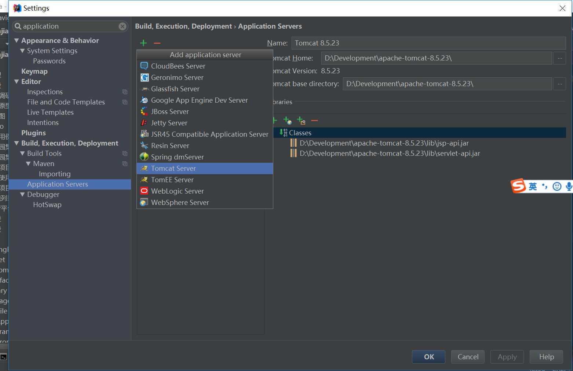Screen dimensions: 573x371
Task: Click the Tomcat Home path field
Action: (x=437, y=58)
